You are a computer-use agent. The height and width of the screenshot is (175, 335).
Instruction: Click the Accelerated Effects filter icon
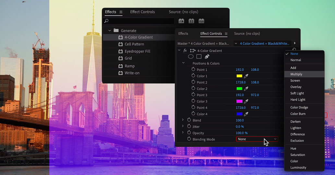181,21
